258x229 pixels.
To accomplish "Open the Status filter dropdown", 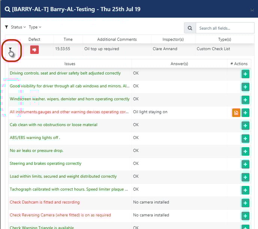I will [18, 27].
